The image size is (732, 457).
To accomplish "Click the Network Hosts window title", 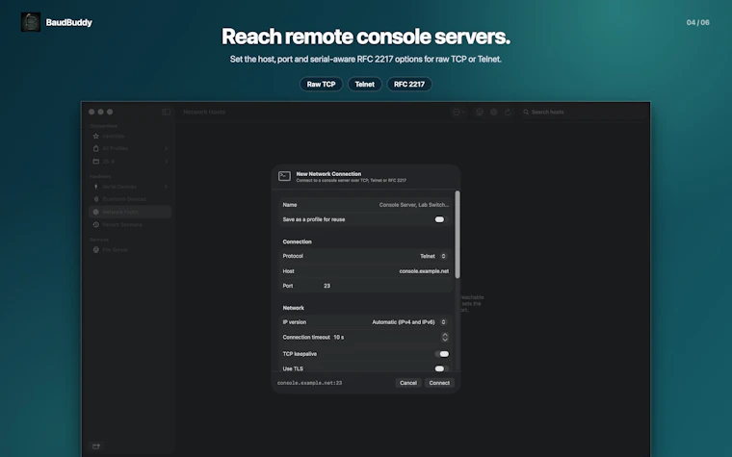I will pos(204,112).
